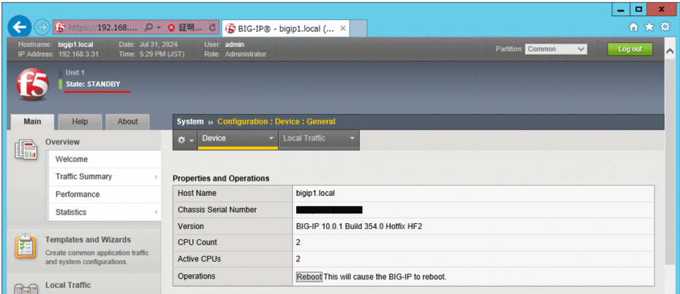Click the browser forward arrow
This screenshot has width=680, height=294.
click(x=42, y=27)
